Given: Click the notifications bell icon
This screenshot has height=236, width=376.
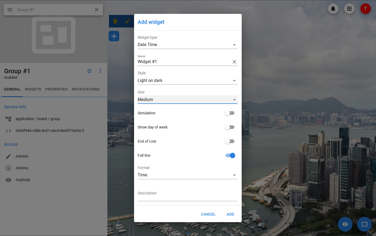Looking at the screenshot, I should (x=333, y=9).
